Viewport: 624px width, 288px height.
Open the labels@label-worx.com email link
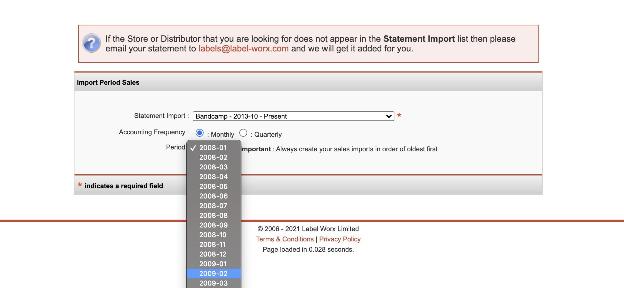(244, 49)
